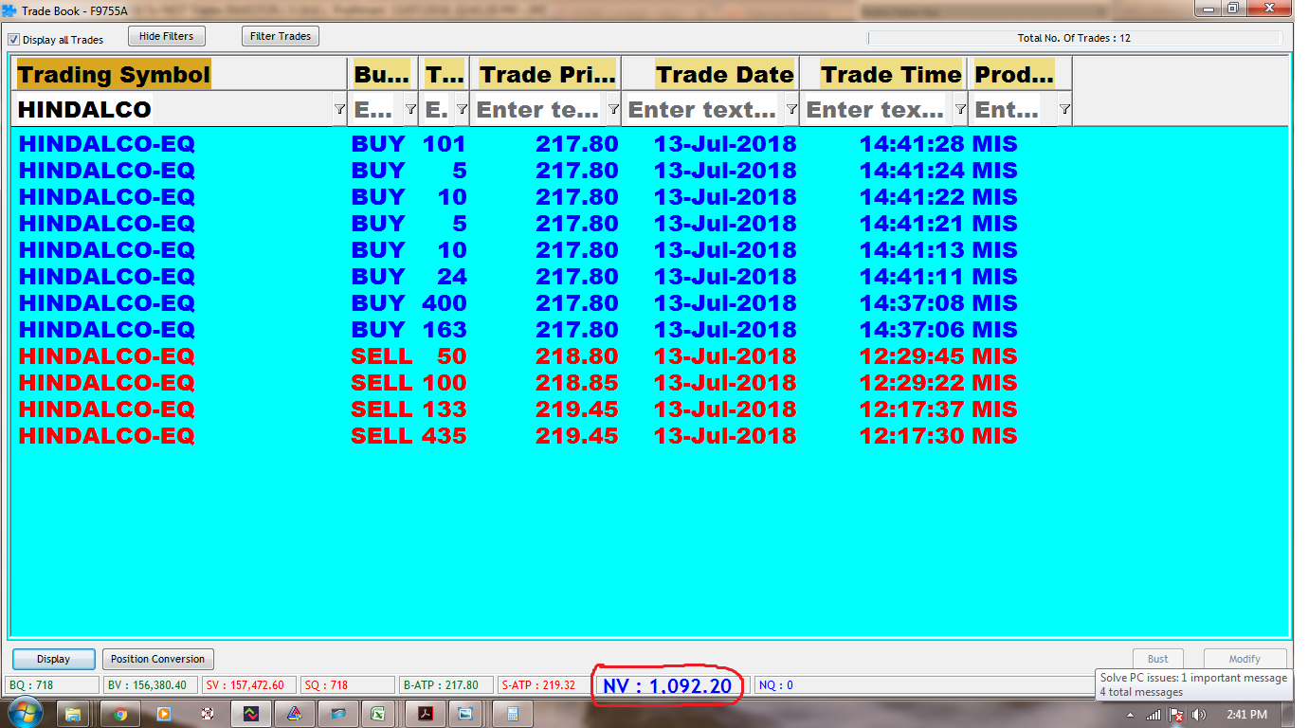Open the Trading Symbol filter dropdown

coord(339,110)
